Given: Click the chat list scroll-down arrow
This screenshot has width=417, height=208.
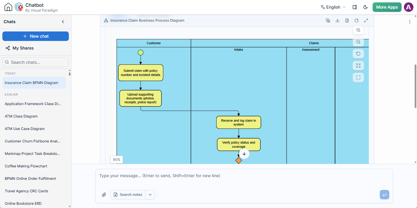Looking at the screenshot, I should (x=70, y=206).
